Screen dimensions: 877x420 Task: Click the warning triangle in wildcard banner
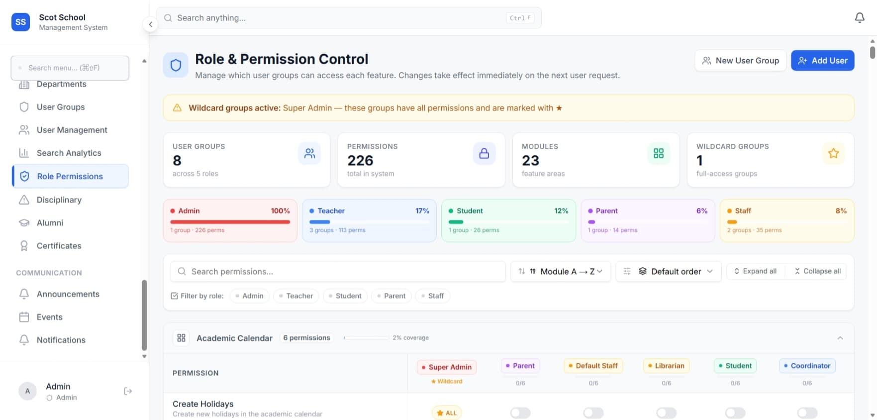177,108
